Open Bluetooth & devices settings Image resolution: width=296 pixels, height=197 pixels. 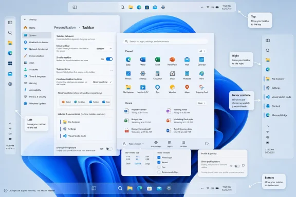coord(36,42)
